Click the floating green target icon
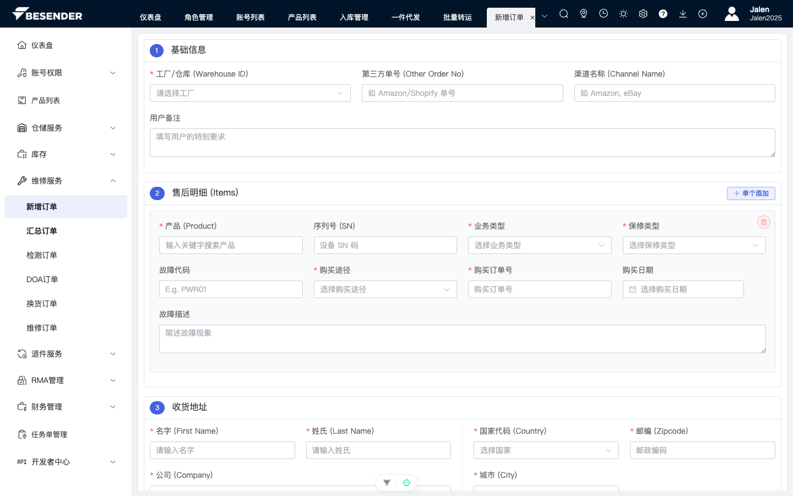 406,483
